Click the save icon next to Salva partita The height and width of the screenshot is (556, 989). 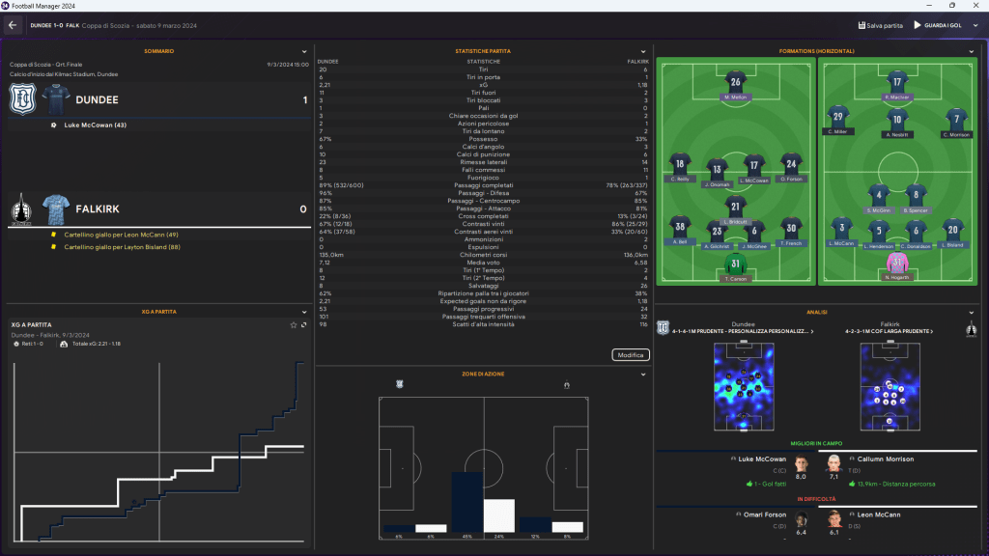tap(860, 25)
